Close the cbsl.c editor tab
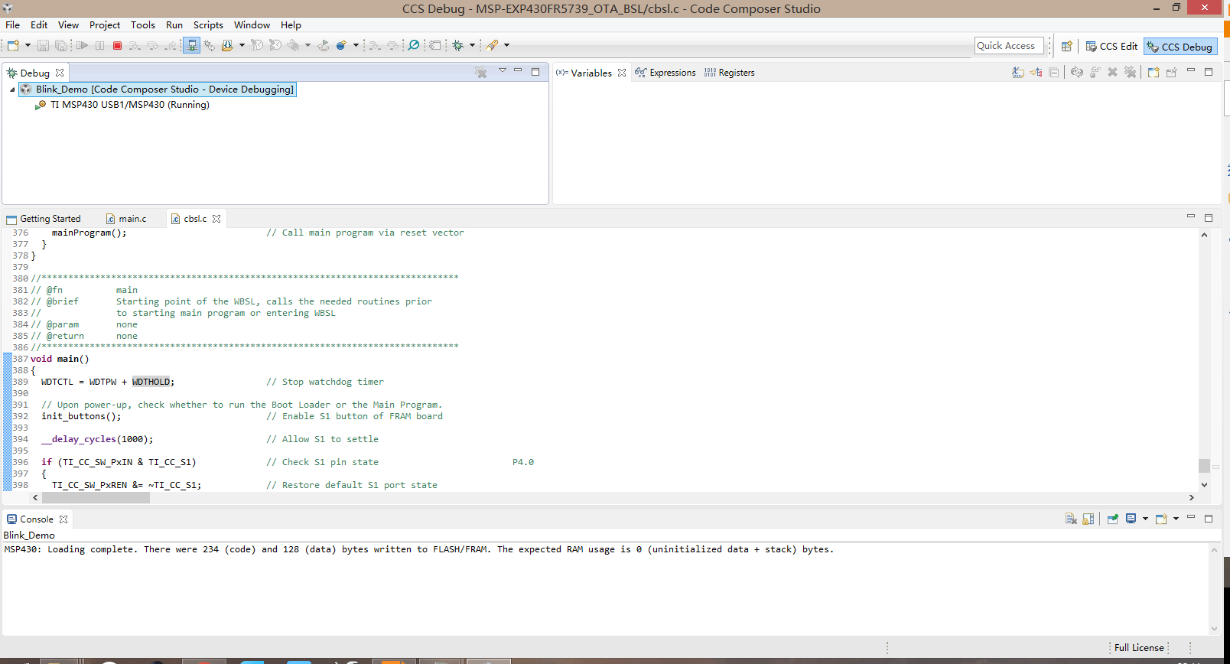1230x664 pixels. click(216, 219)
